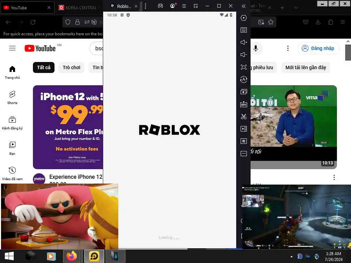Open three-dot options below the 10:13 video
Image resolution: width=351 pixels, height=263 pixels.
click(x=334, y=177)
